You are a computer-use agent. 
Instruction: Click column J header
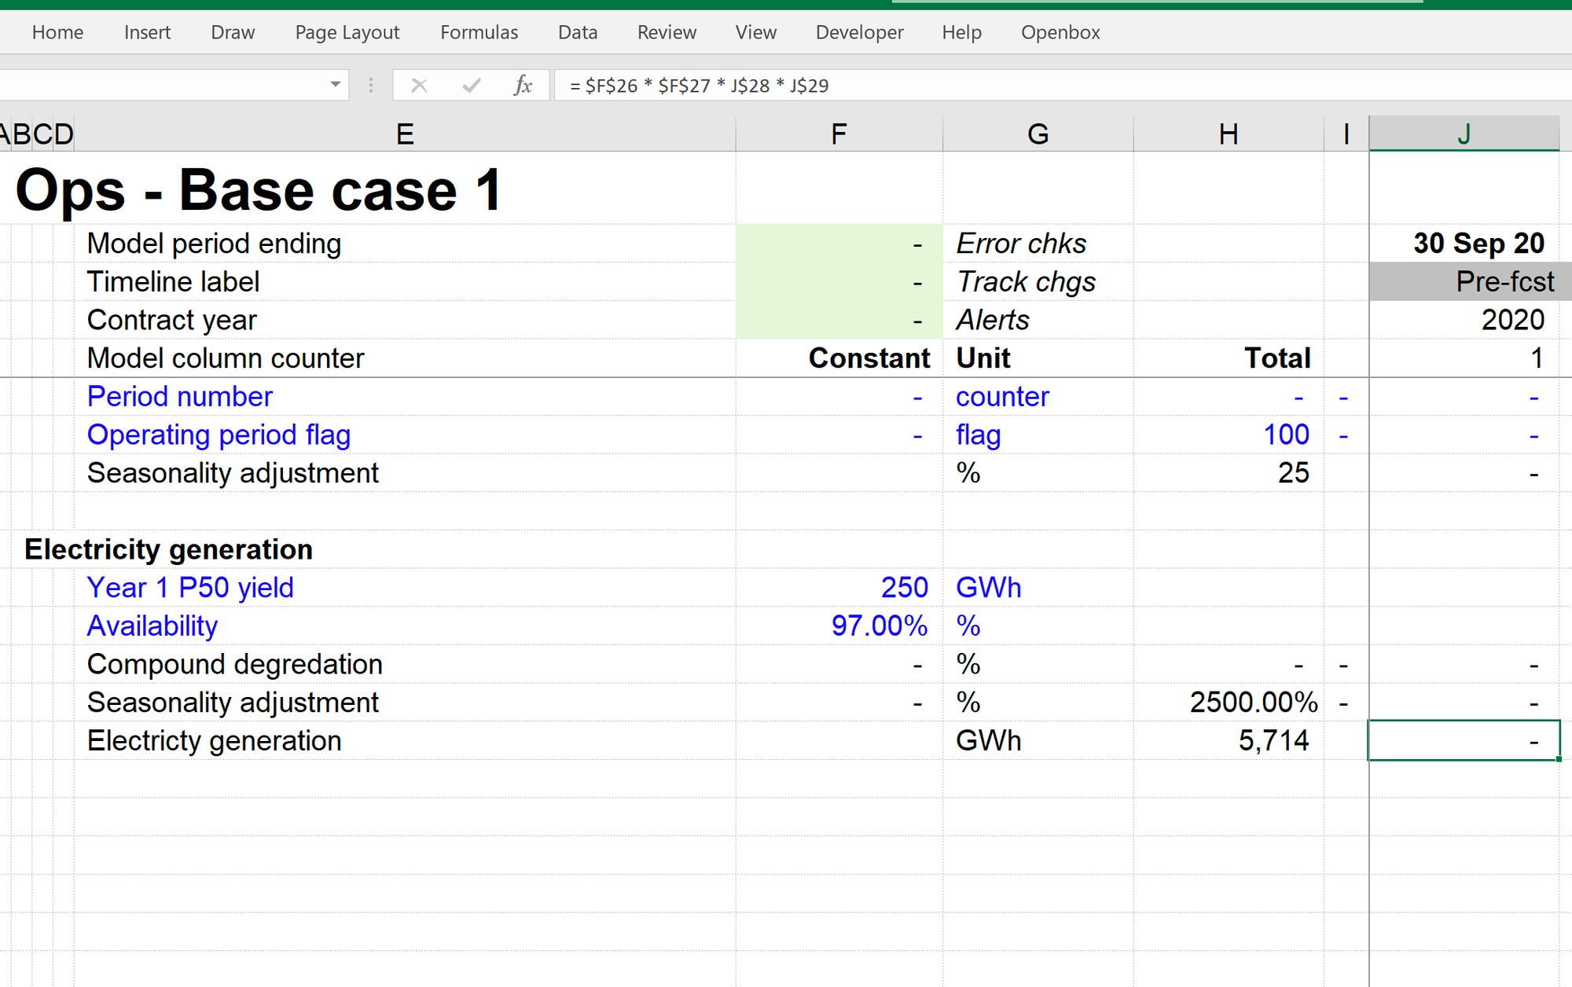[x=1464, y=134]
